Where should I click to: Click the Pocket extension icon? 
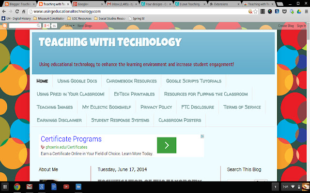[x=284, y=12]
